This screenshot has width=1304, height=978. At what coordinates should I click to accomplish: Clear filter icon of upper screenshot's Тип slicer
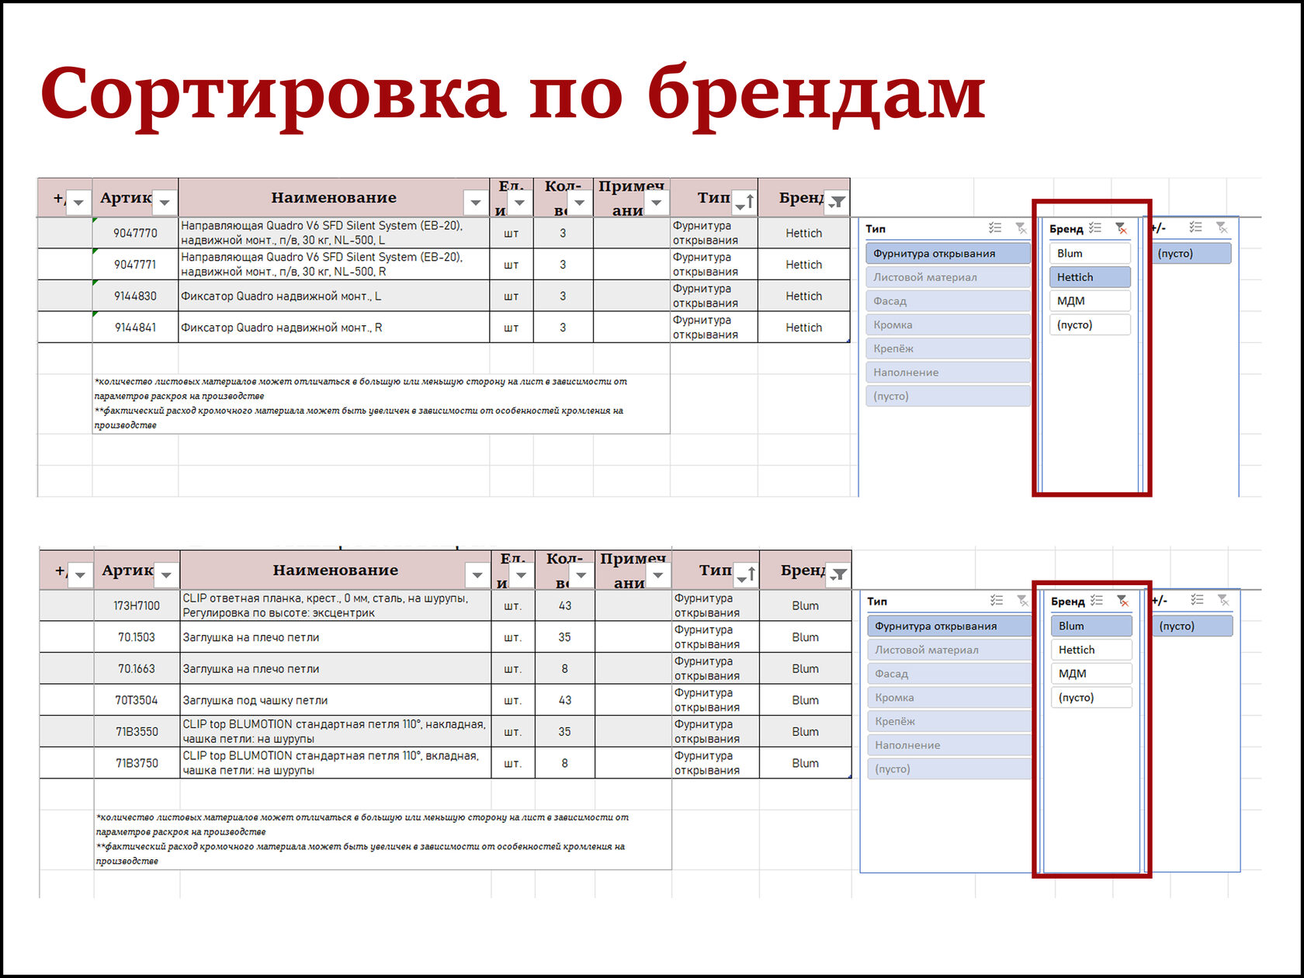point(1021,228)
